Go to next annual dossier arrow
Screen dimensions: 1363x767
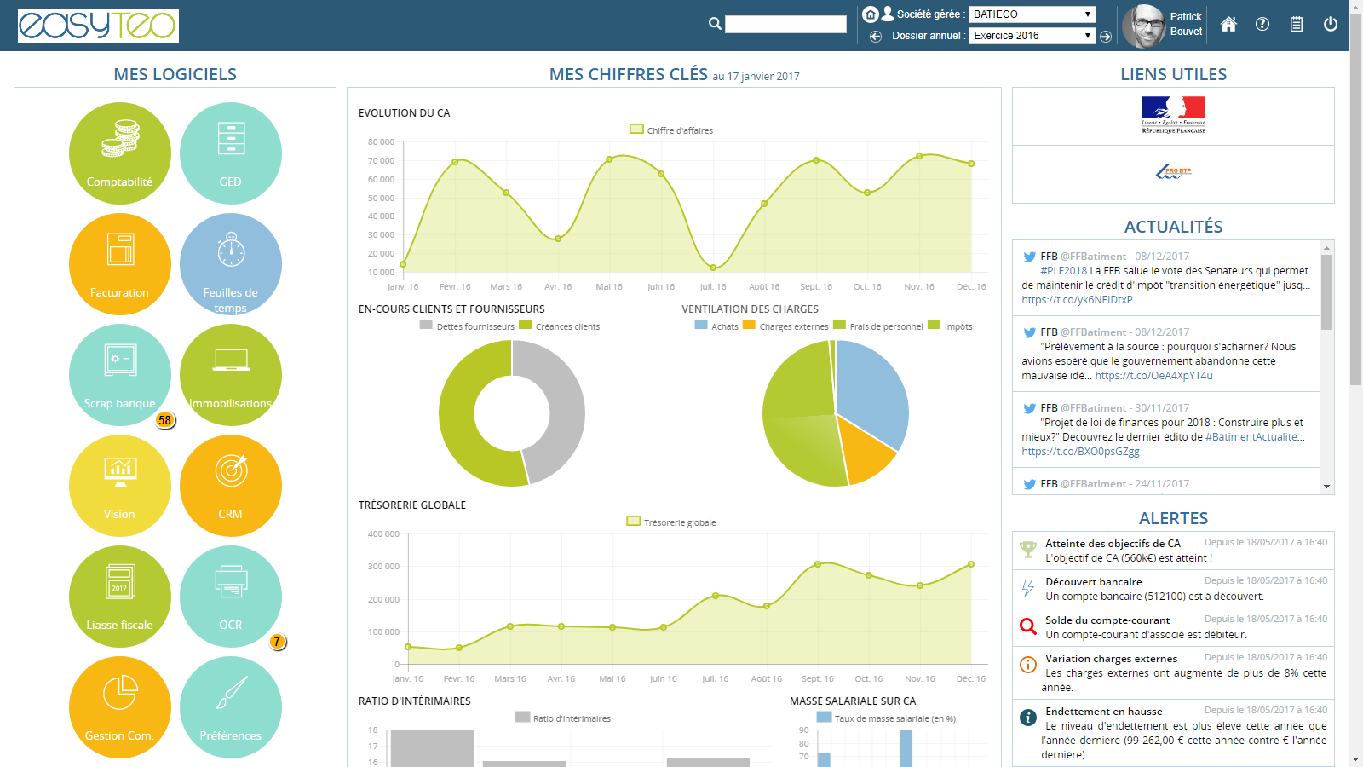point(1106,37)
